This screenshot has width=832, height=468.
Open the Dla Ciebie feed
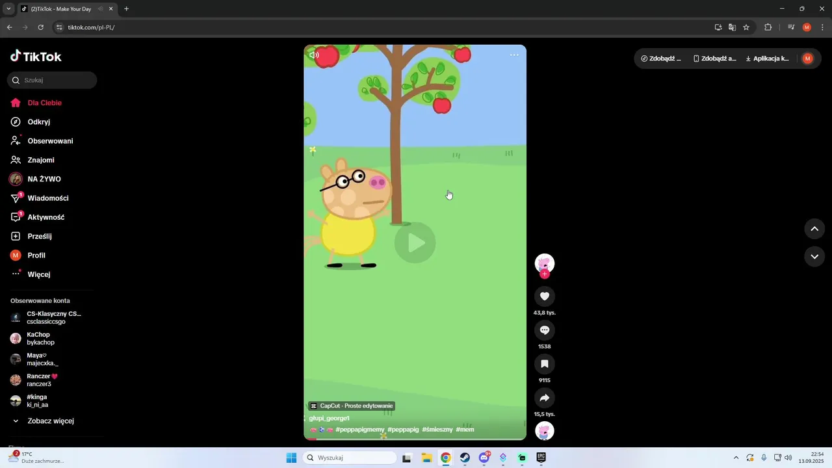[44, 103]
